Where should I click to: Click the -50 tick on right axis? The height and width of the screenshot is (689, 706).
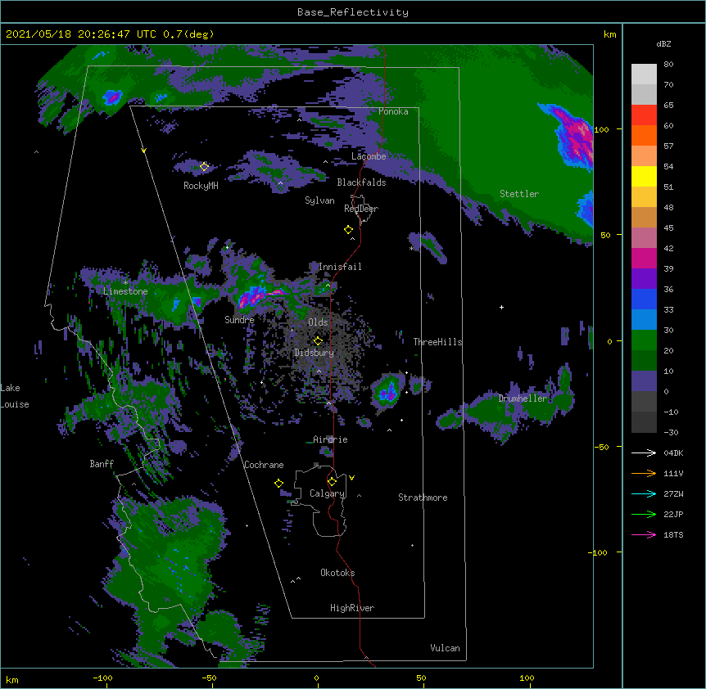(x=601, y=447)
